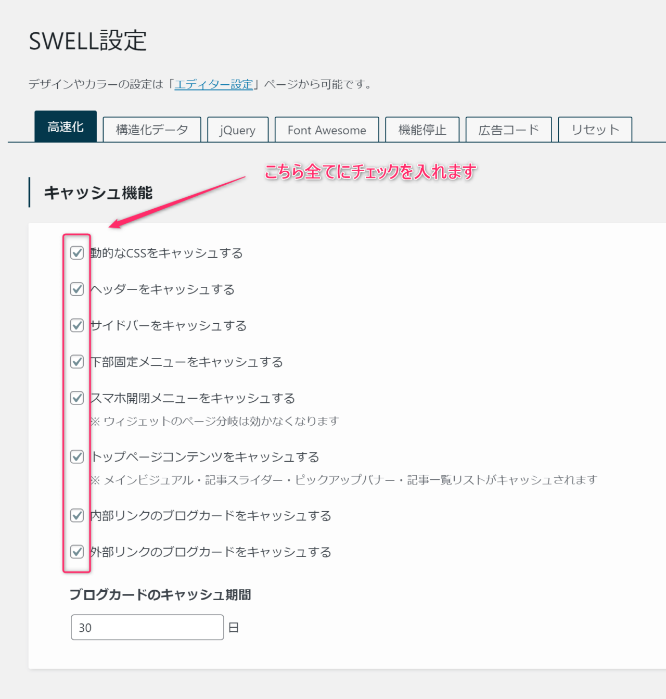Image resolution: width=666 pixels, height=699 pixels.
Task: Uncheck the ヘッダーをキャッシュする checkbox
Action: click(77, 289)
